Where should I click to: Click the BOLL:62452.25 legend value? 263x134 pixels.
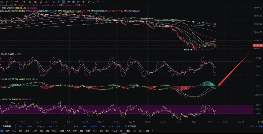[x=8, y=8]
